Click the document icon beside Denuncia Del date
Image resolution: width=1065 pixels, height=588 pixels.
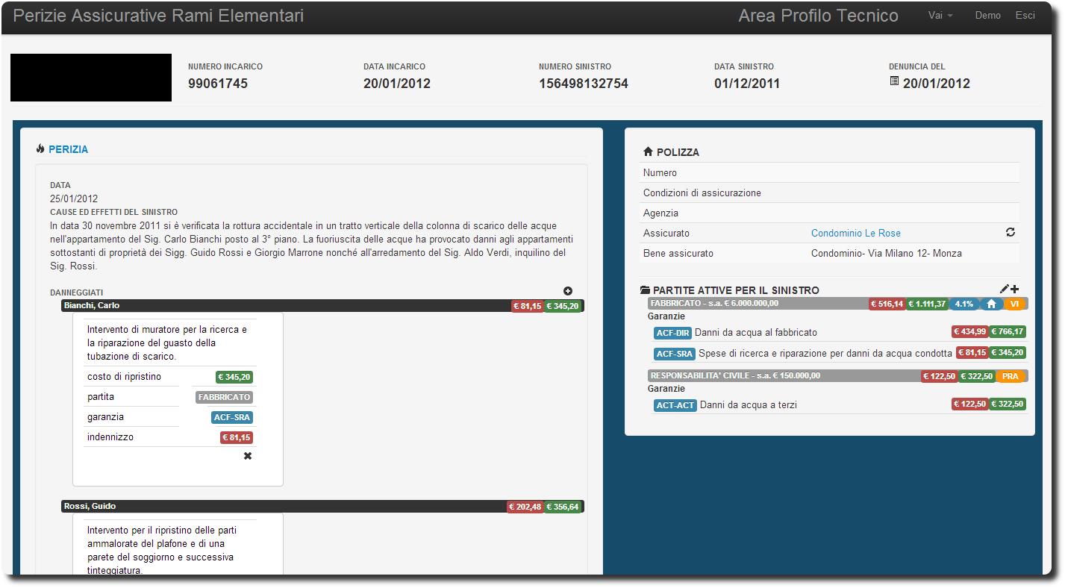(894, 81)
